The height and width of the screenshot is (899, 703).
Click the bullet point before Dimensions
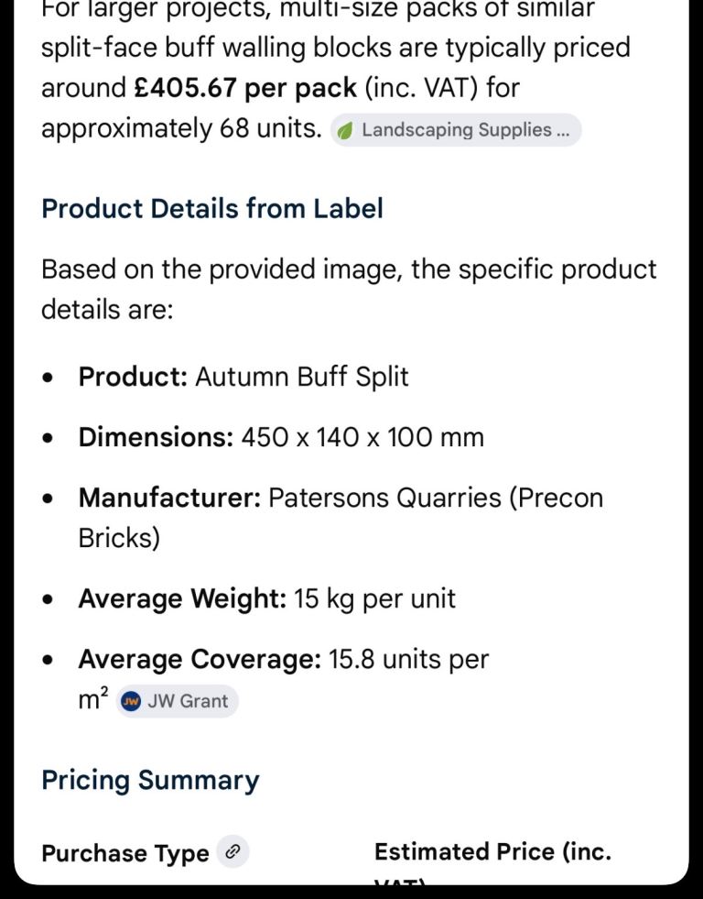pos(48,438)
